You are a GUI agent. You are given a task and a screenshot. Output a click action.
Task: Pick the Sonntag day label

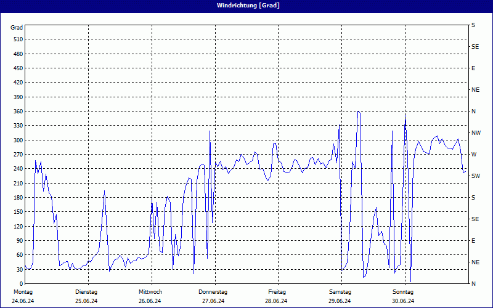(x=403, y=291)
